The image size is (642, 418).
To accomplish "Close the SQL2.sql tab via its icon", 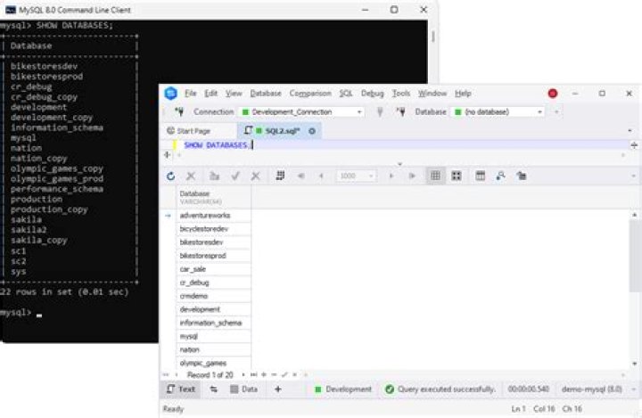I will (312, 131).
